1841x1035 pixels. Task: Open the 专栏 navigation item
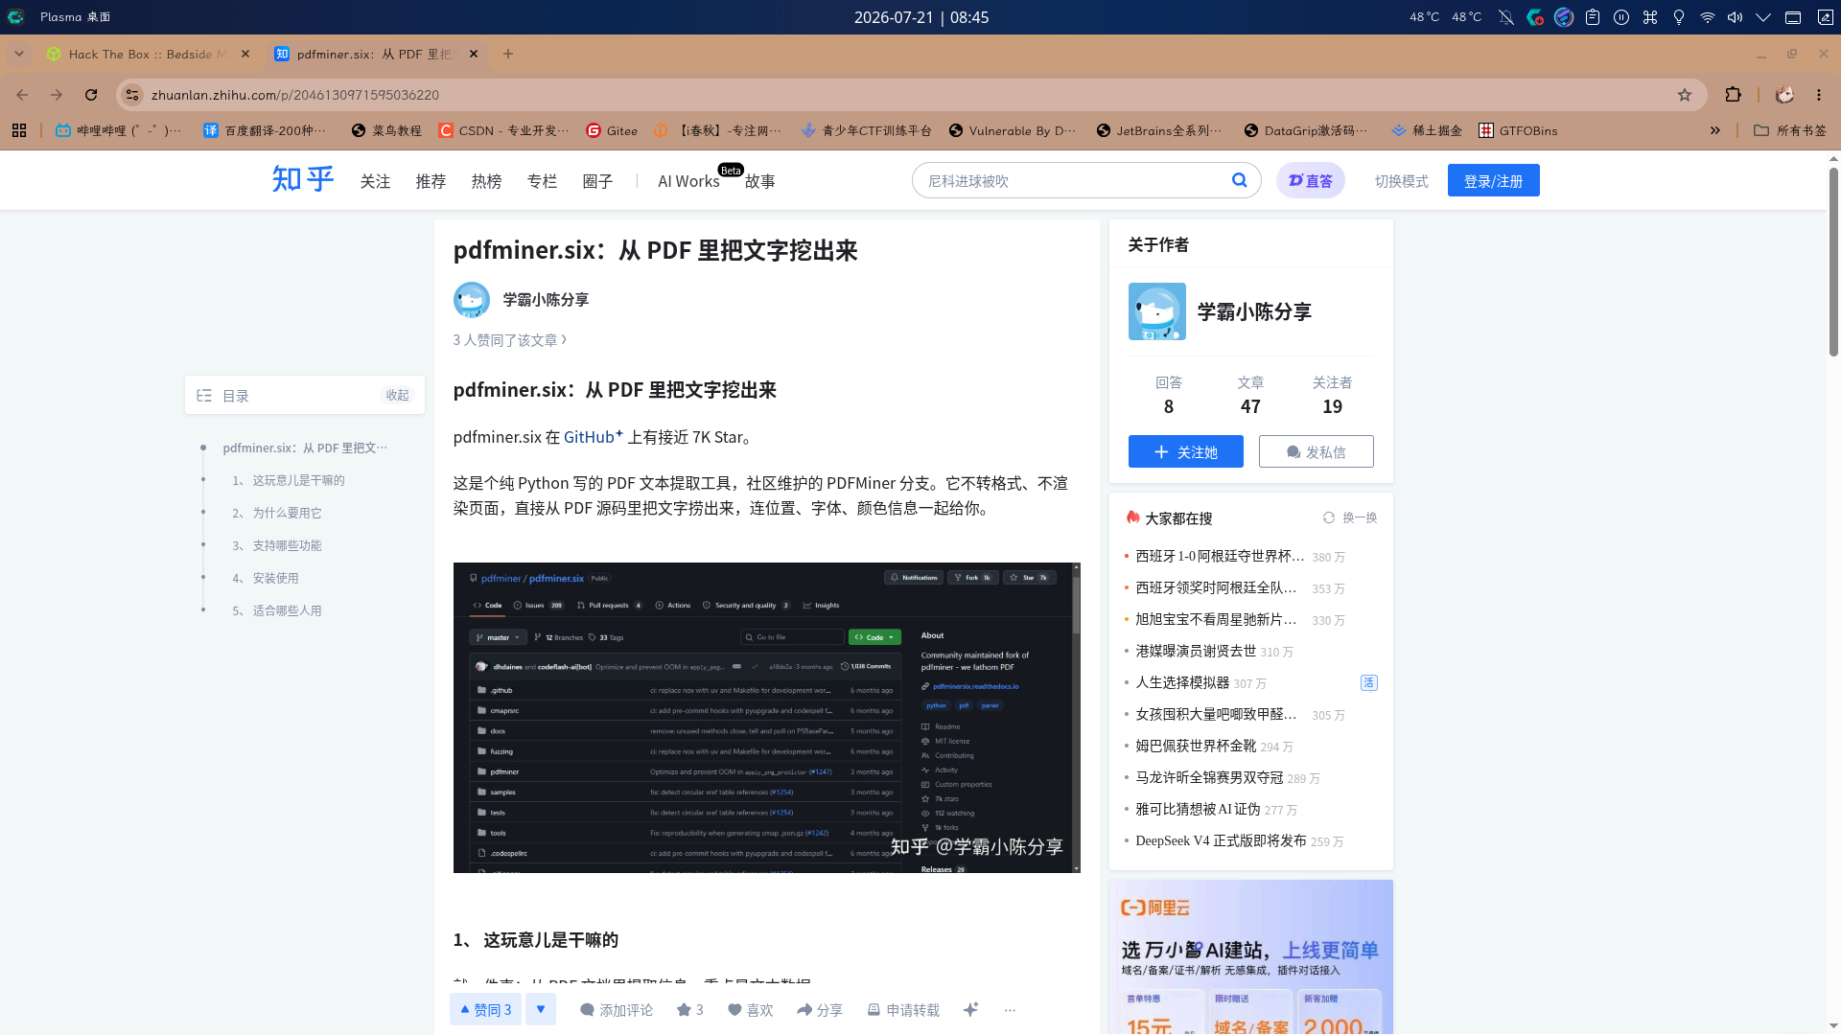click(x=542, y=181)
